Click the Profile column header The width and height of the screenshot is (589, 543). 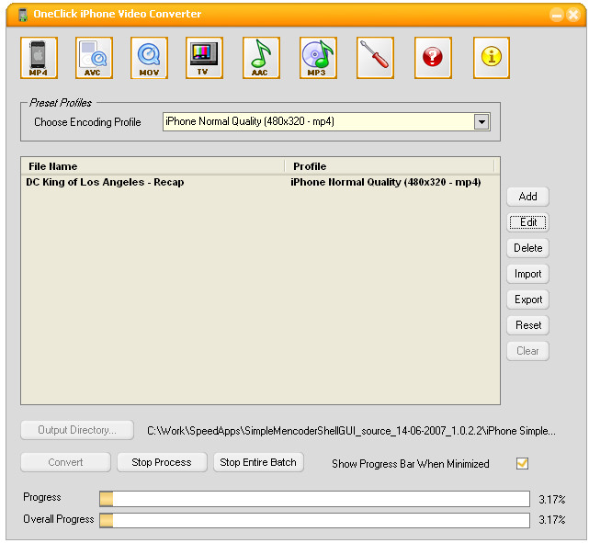tap(390, 166)
